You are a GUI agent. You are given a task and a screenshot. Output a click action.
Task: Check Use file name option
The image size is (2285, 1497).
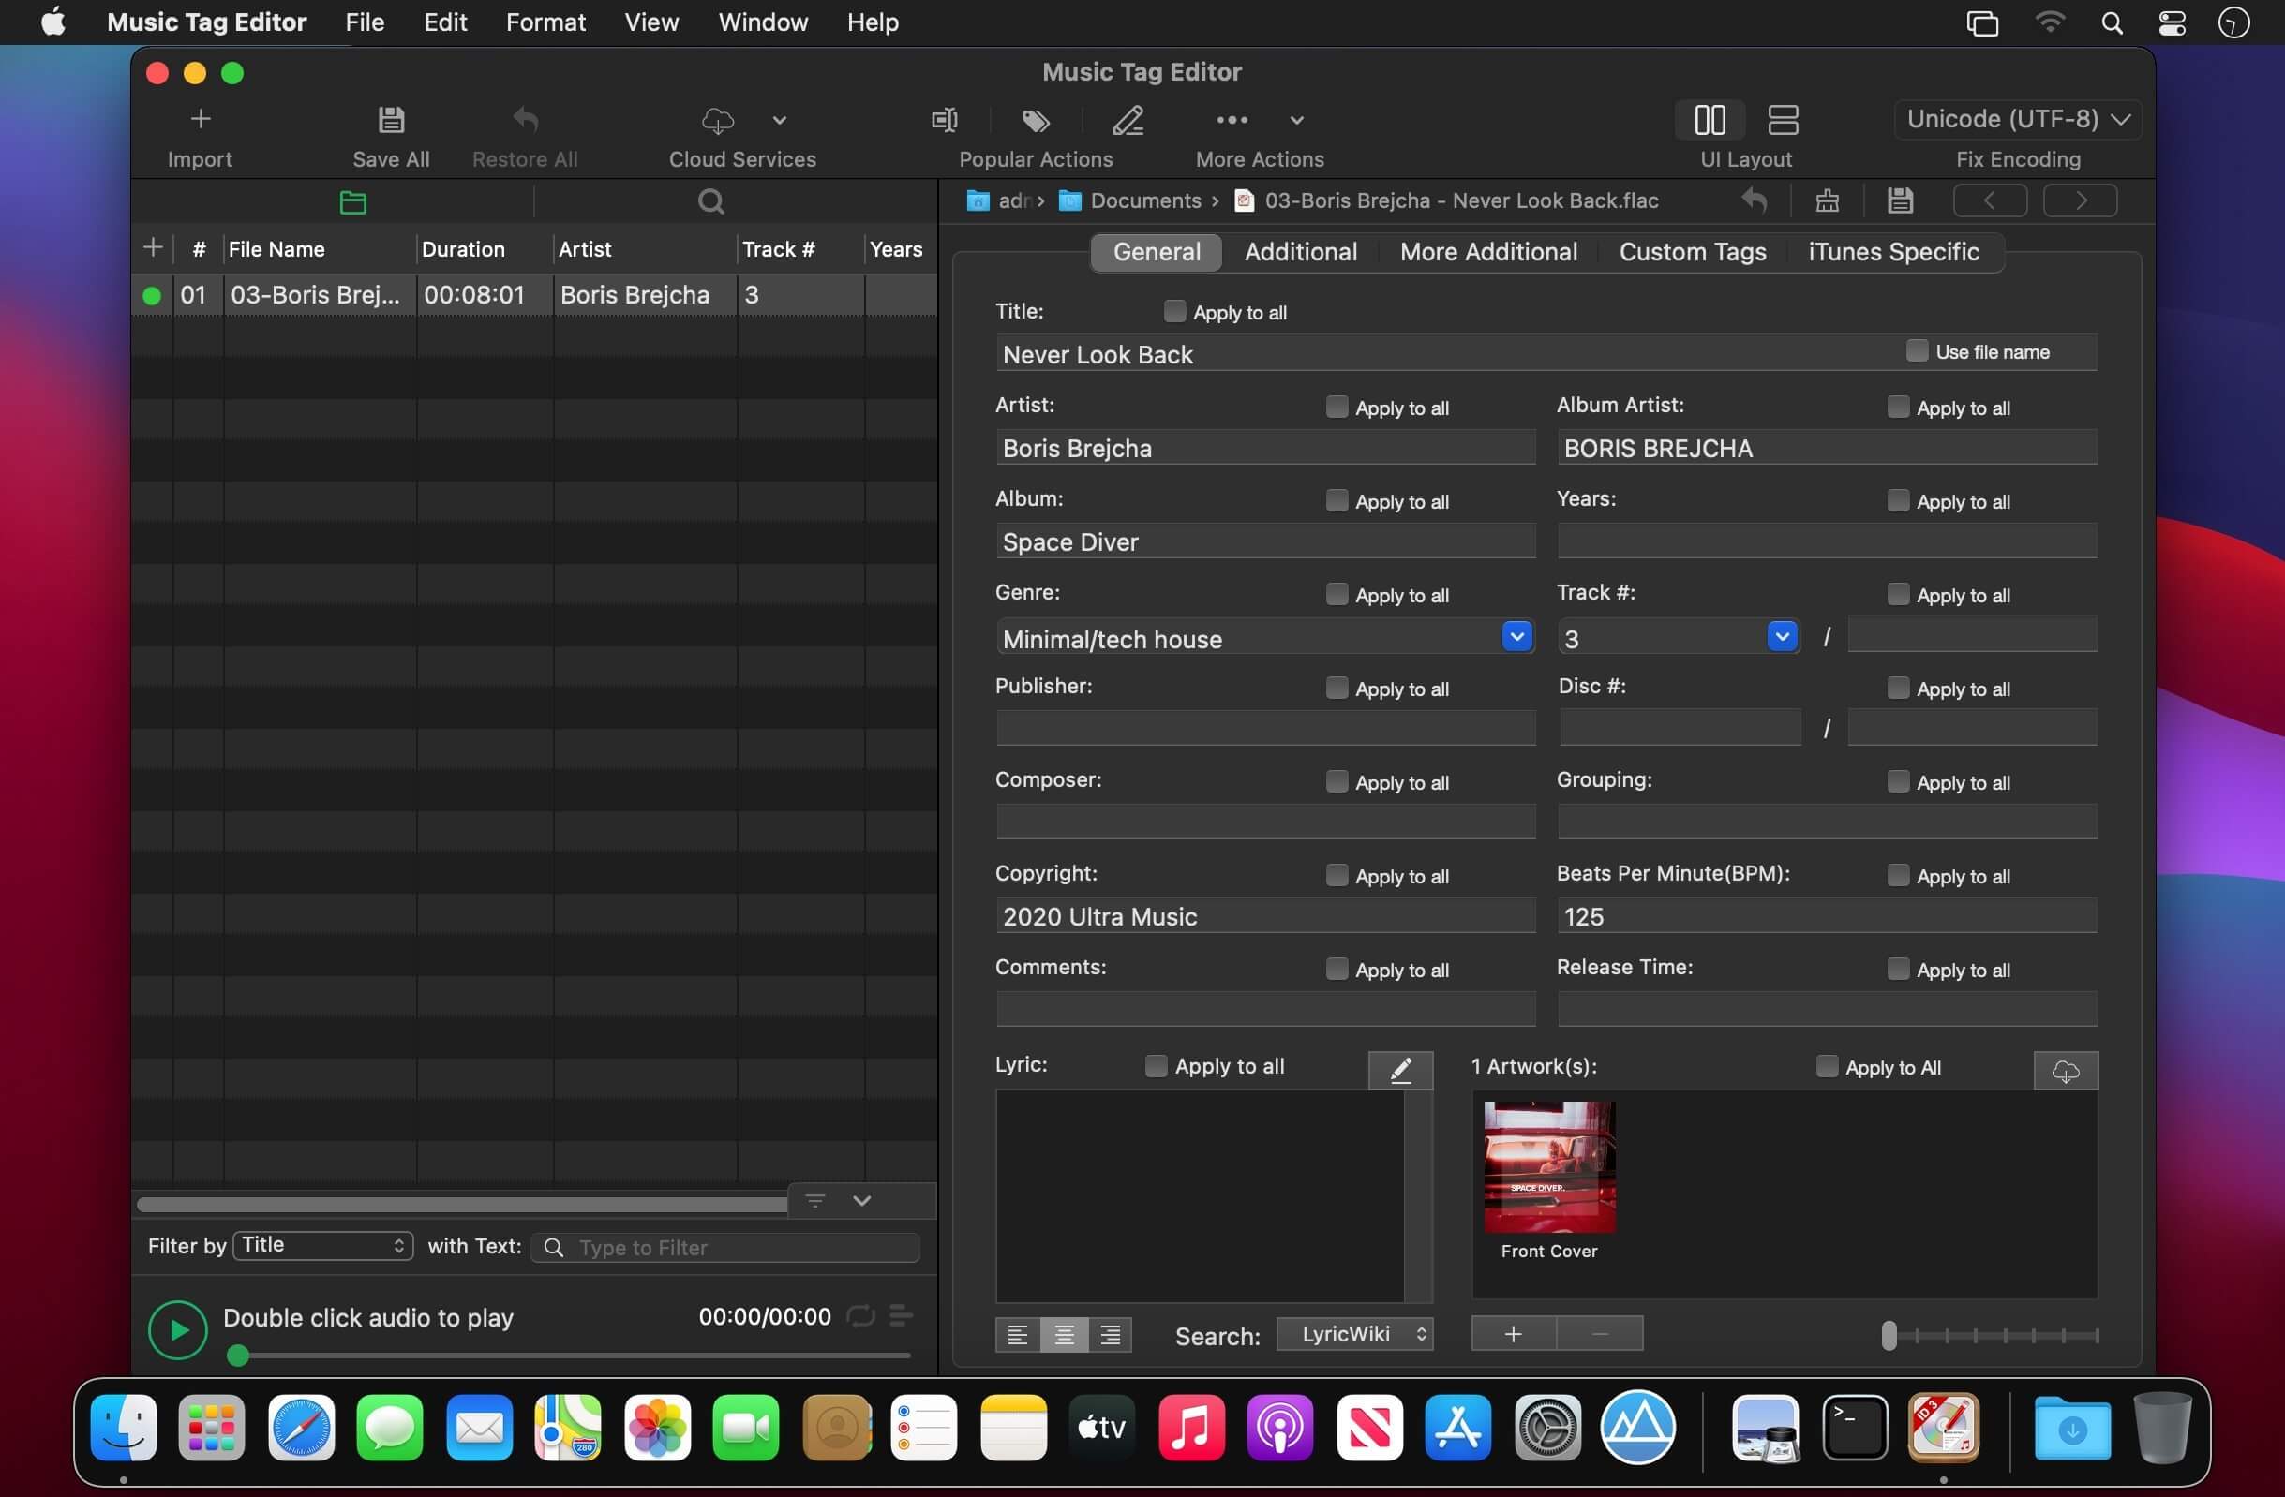(x=1917, y=350)
